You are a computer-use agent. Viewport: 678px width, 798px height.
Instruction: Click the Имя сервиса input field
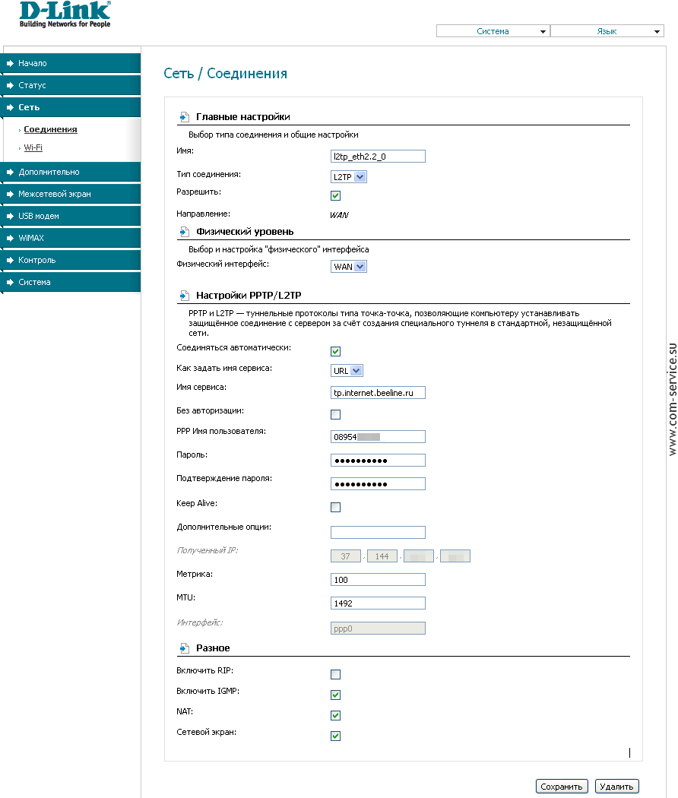point(378,393)
